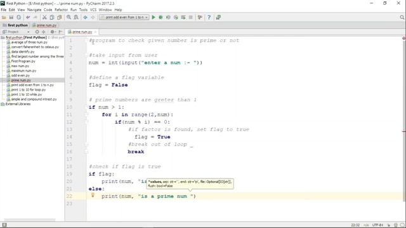Image resolution: width=406 pixels, height=228 pixels.
Task: Start debugging with the green bug icon
Action: [x=160, y=17]
